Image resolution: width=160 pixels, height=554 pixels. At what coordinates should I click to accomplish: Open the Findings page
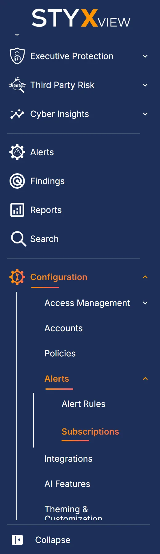[x=47, y=181]
